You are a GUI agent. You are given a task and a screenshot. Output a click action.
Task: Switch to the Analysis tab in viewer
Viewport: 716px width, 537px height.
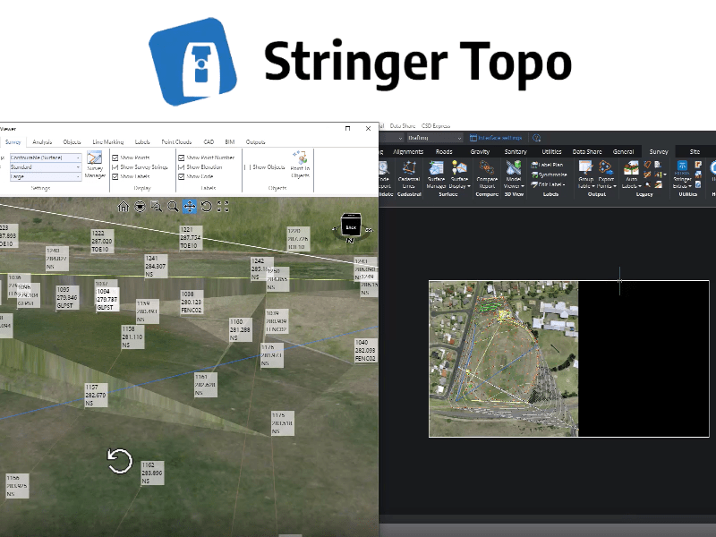point(42,142)
